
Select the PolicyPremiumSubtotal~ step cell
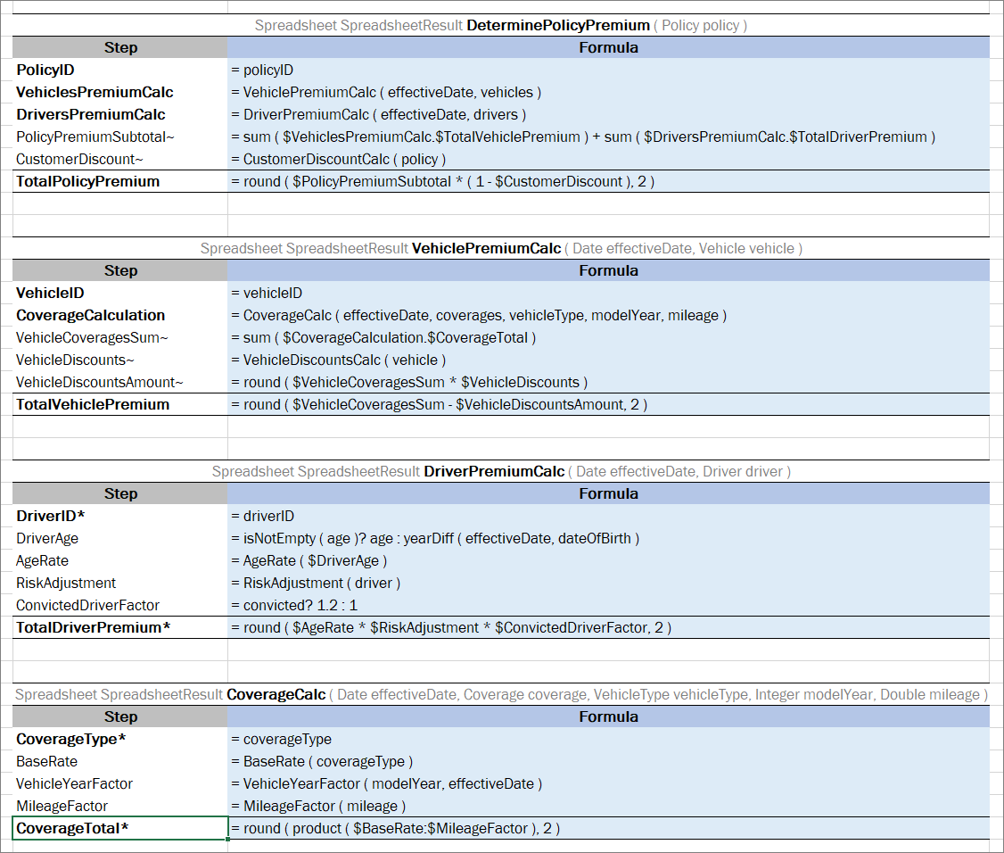(x=120, y=137)
